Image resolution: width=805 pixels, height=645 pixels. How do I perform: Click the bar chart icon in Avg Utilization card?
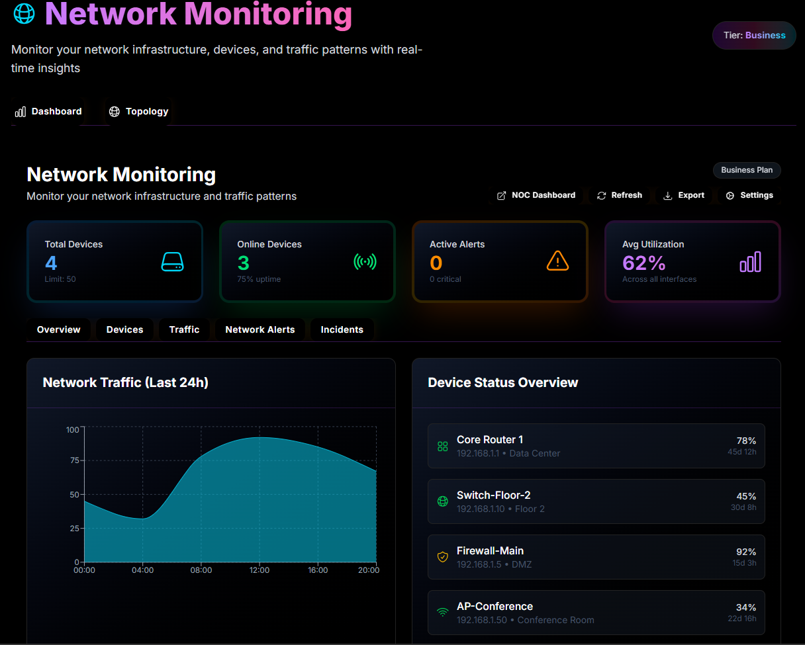point(750,262)
